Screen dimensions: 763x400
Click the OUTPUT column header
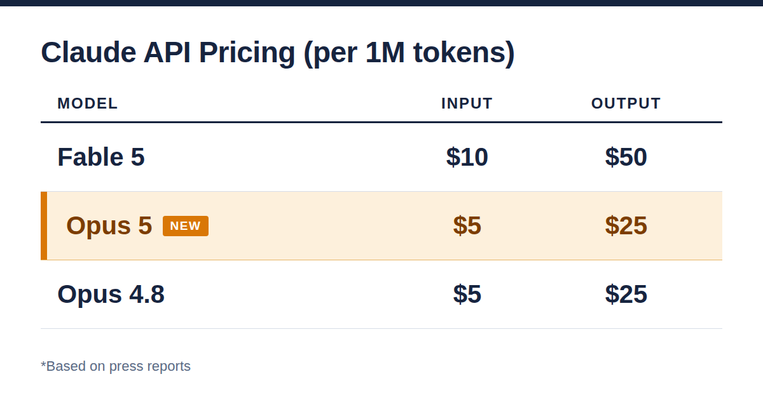pyautogui.click(x=626, y=103)
